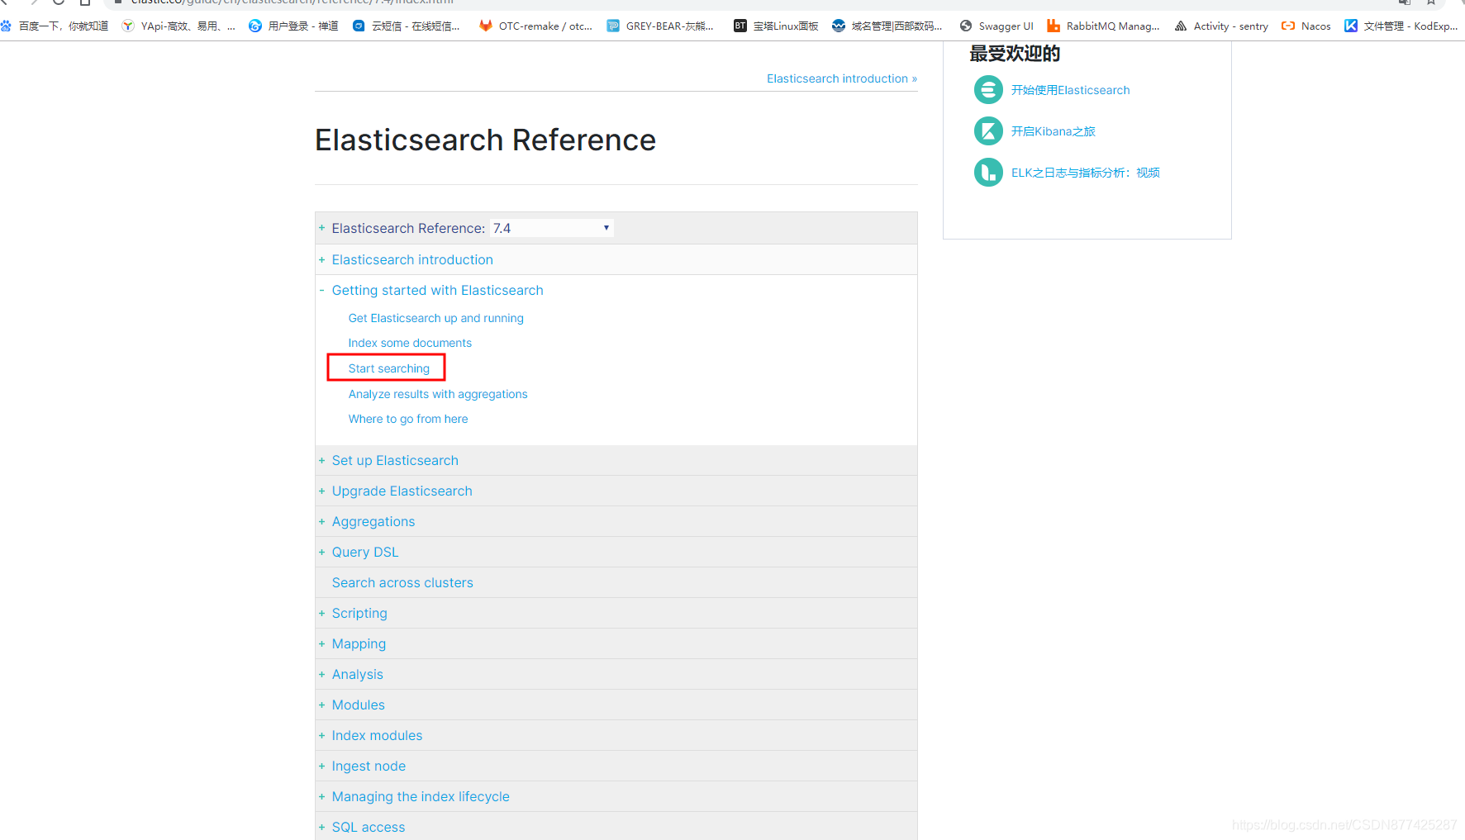Open the Analysis link

(358, 674)
